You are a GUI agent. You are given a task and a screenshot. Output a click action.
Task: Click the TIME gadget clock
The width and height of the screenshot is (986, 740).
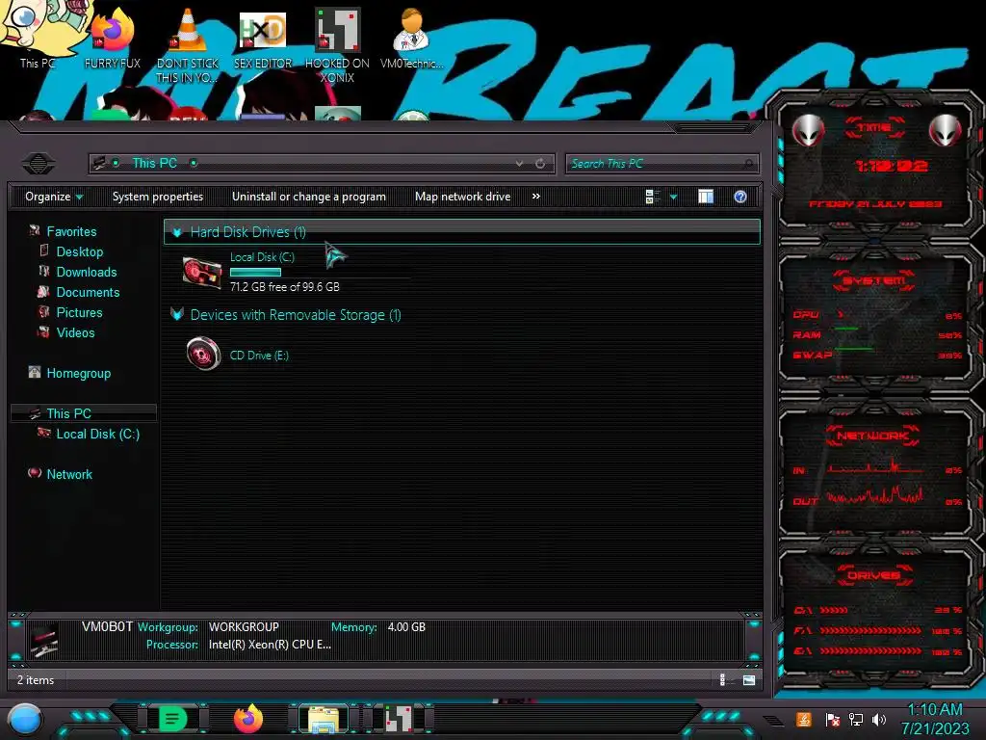(x=892, y=166)
